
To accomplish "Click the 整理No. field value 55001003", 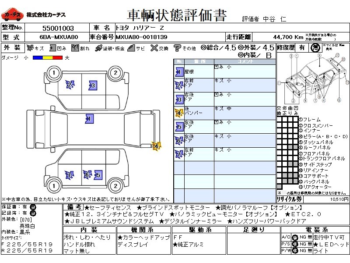I will 55,28.
